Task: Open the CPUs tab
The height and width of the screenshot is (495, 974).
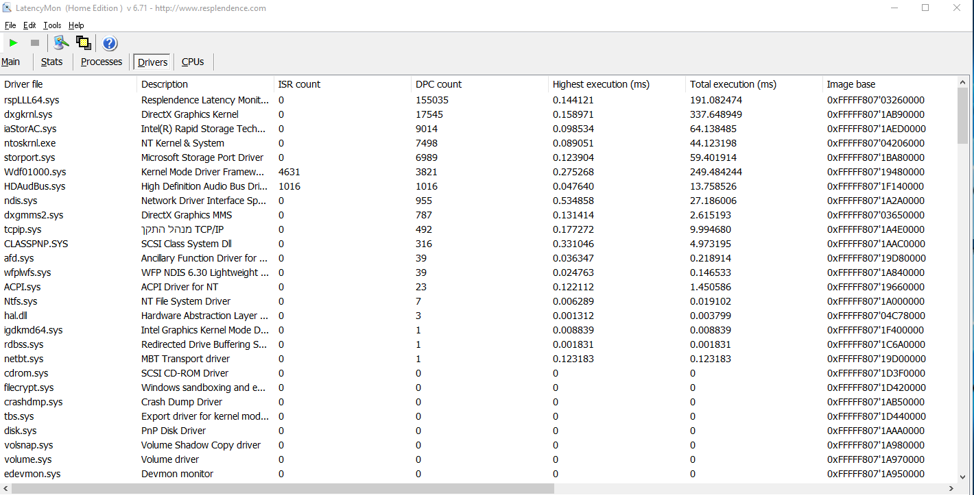Action: (x=193, y=62)
